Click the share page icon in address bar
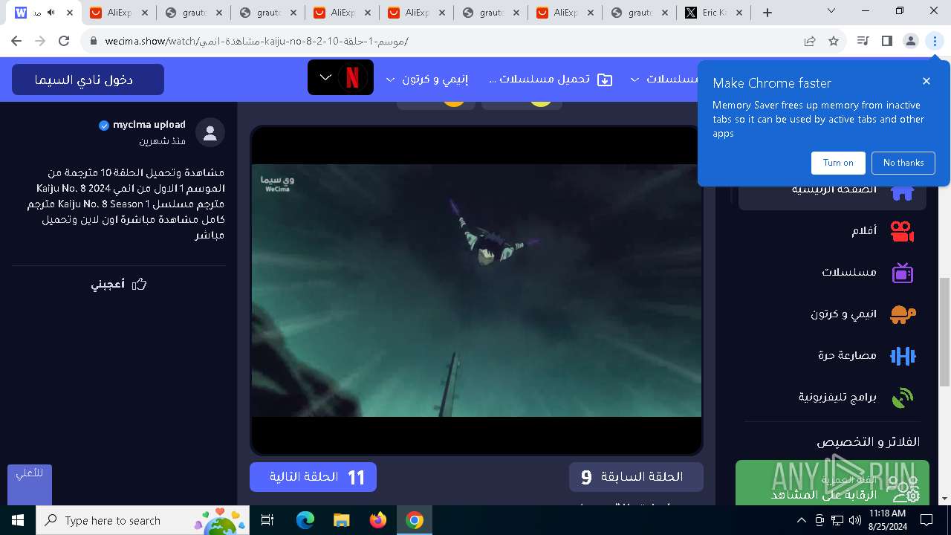 [810, 42]
